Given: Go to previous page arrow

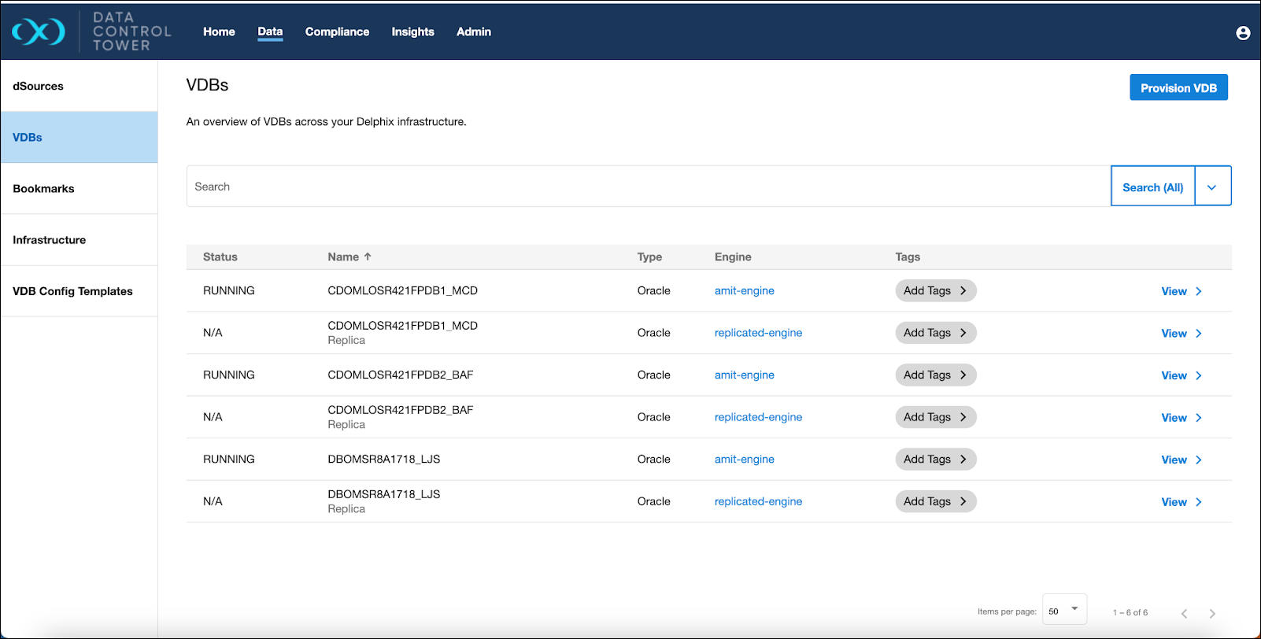Looking at the screenshot, I should [x=1184, y=613].
